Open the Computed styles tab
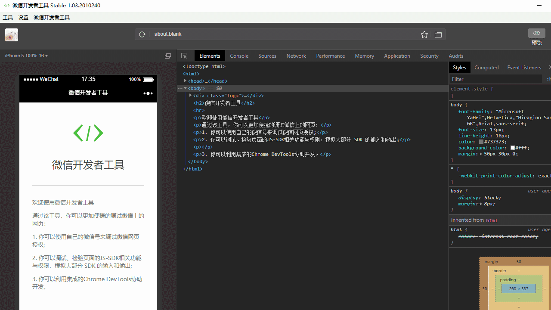This screenshot has height=310, width=551. pyautogui.click(x=486, y=67)
